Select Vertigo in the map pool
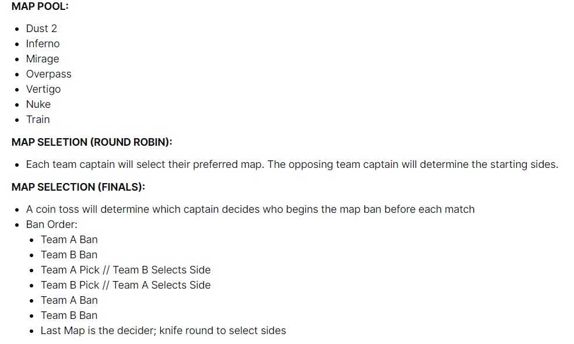 43,89
